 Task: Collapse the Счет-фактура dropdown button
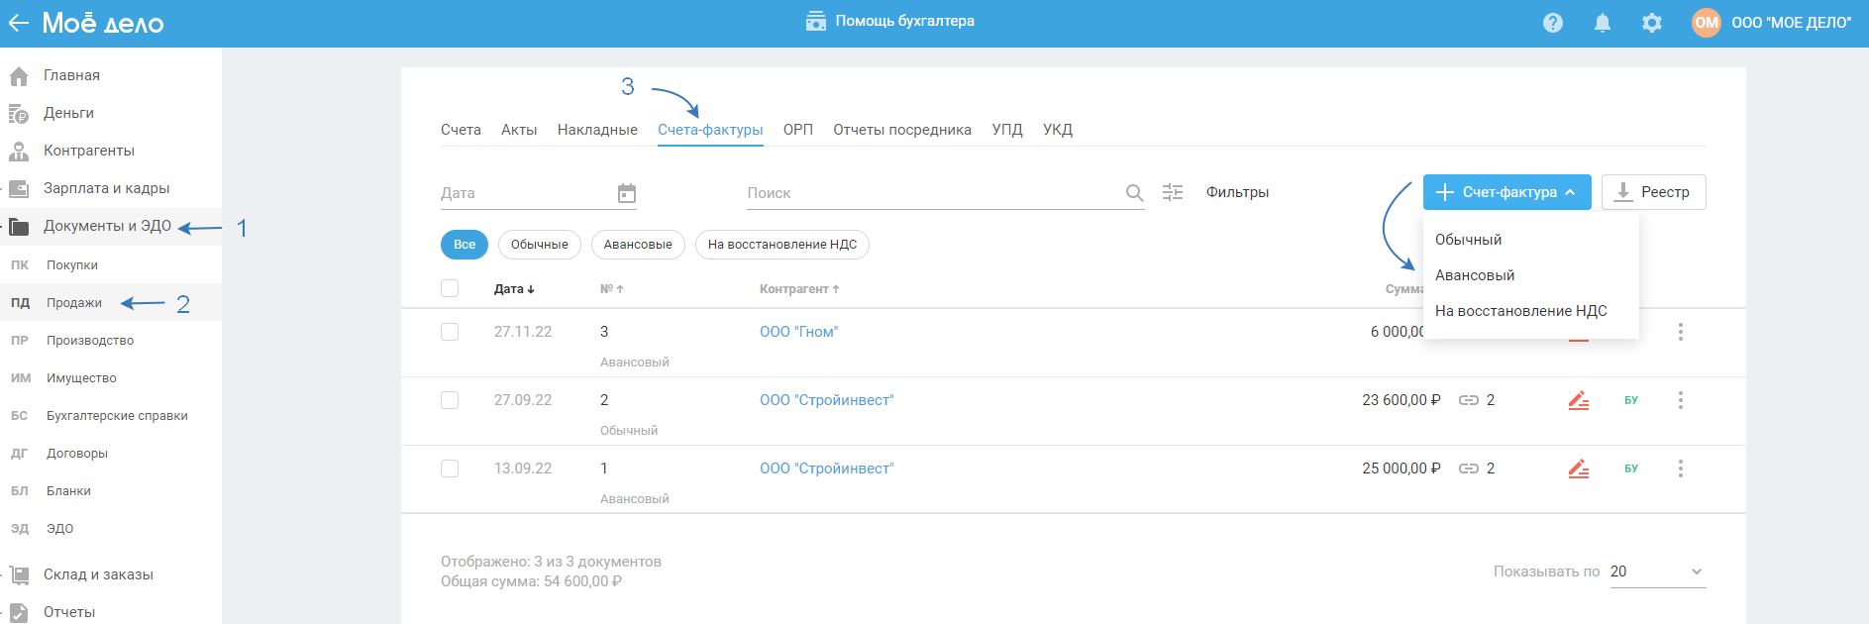[1506, 192]
